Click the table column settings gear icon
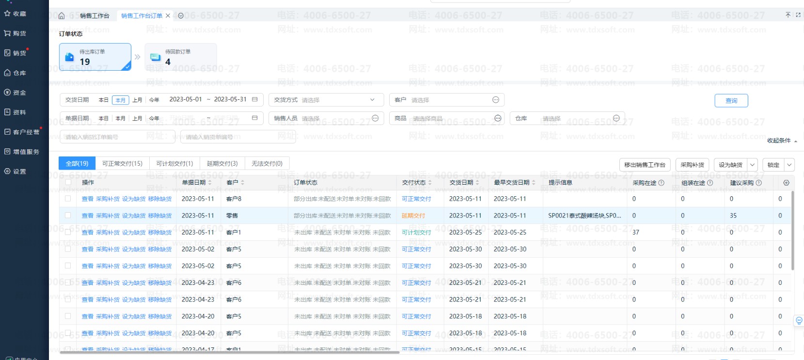The width and height of the screenshot is (804, 360). tap(786, 183)
